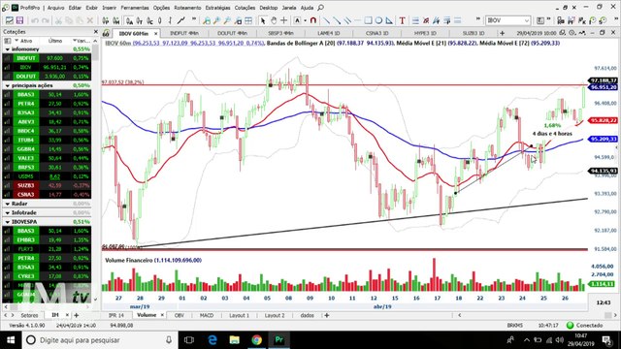Image resolution: width=621 pixels, height=349 pixels.
Task: Click the clock icon next to chart date
Action: (x=572, y=33)
